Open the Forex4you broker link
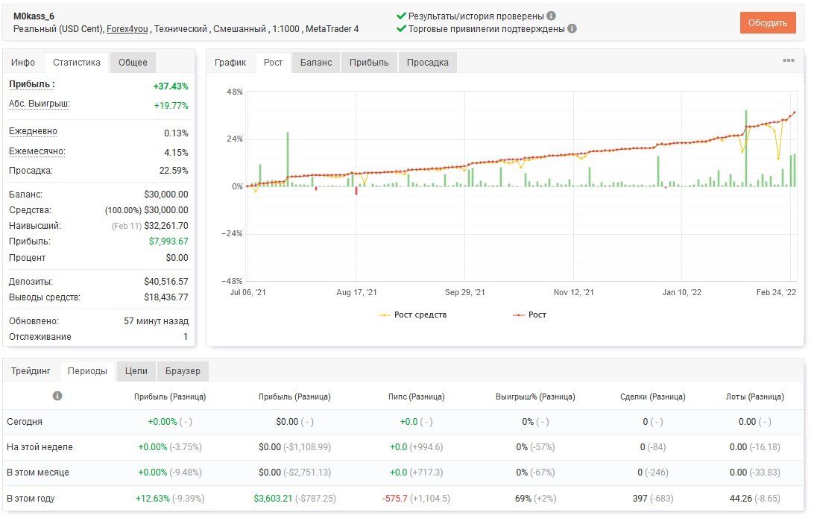Image resolution: width=814 pixels, height=515 pixels. click(x=127, y=29)
